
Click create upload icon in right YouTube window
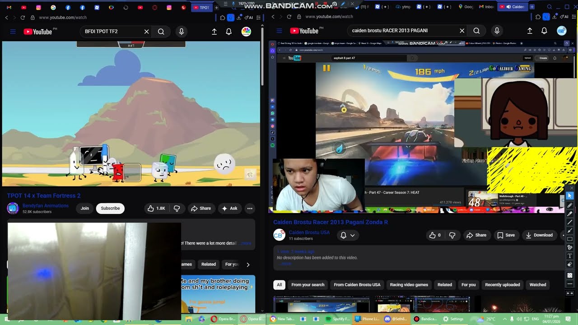tap(530, 31)
